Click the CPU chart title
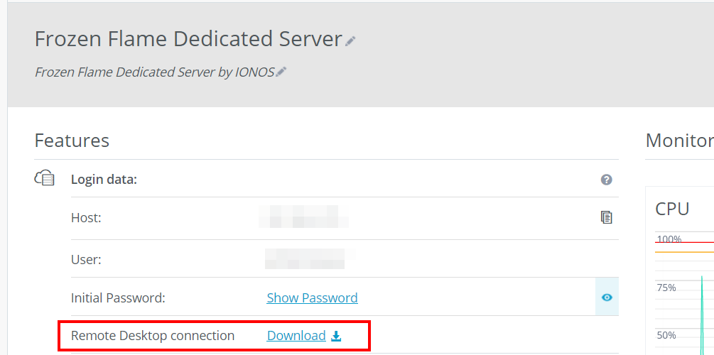 click(672, 209)
